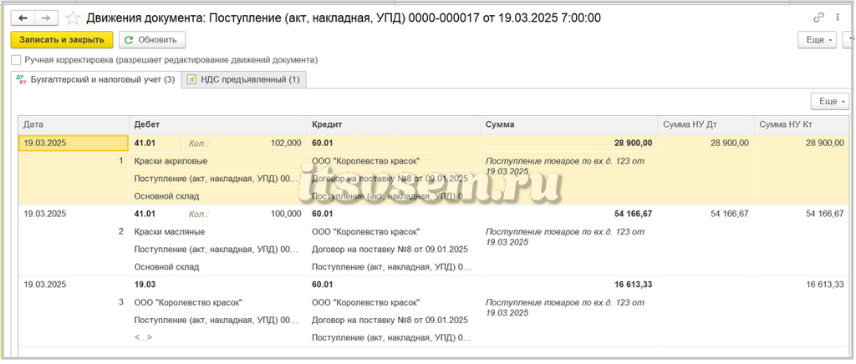The image size is (856, 364).
Task: Go back with the left arrow button
Action: (23, 18)
